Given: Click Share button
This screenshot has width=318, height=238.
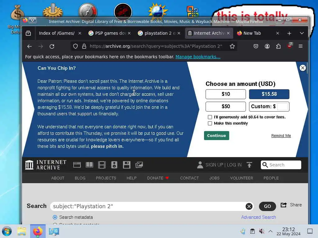Looking at the screenshot, I should pyautogui.click(x=291, y=205).
